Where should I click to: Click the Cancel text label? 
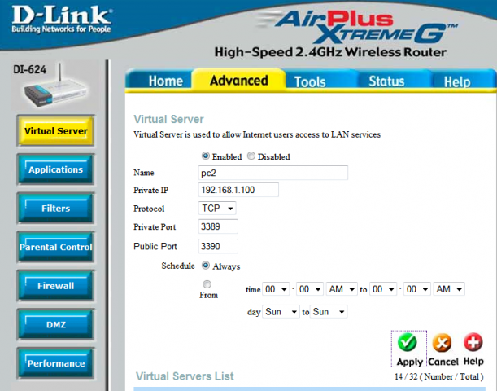tap(443, 362)
